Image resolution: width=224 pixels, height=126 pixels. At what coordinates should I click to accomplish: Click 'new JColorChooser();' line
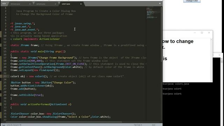click(x=61, y=114)
